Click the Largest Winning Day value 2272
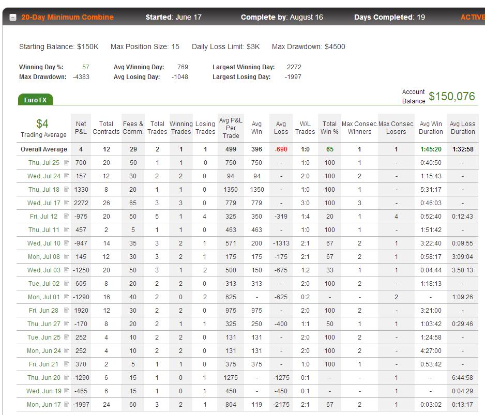Screen dimensions: 485x415 coord(294,67)
